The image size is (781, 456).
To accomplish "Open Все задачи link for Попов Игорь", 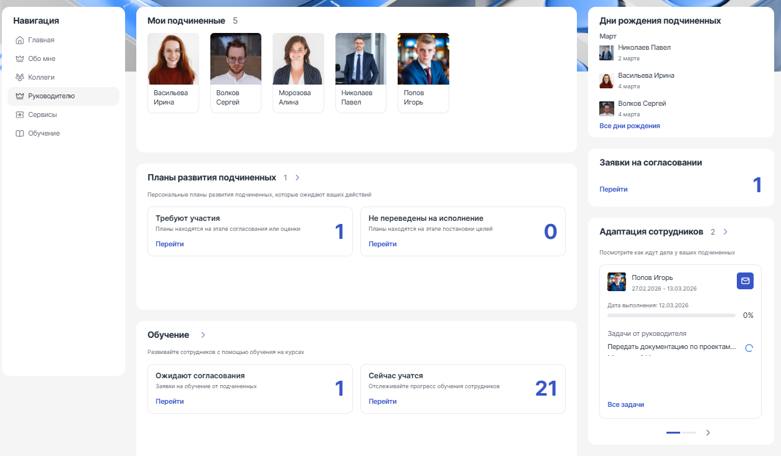I will coord(625,404).
